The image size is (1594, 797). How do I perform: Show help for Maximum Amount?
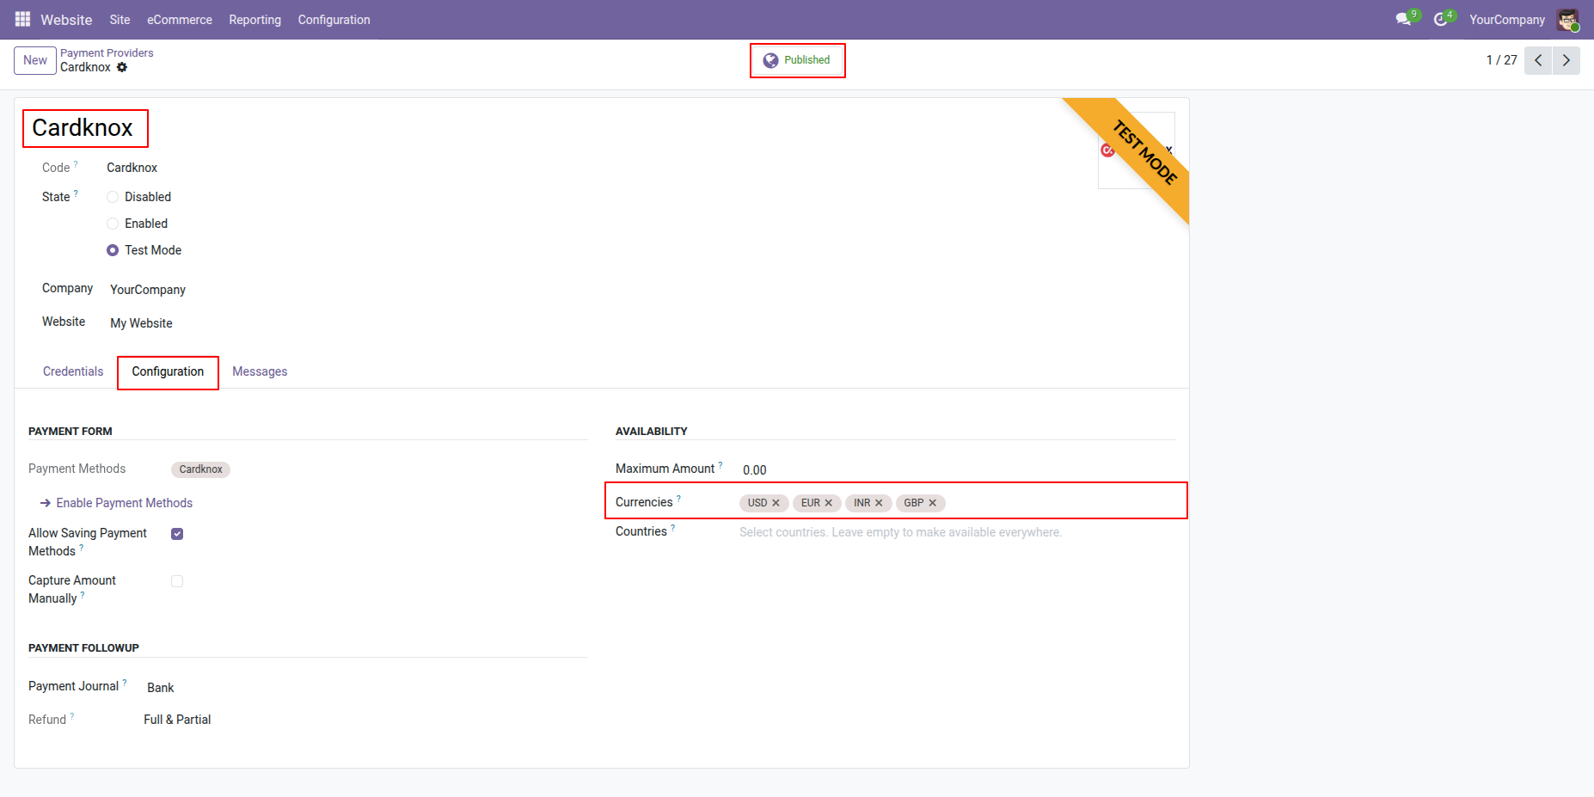point(720,465)
